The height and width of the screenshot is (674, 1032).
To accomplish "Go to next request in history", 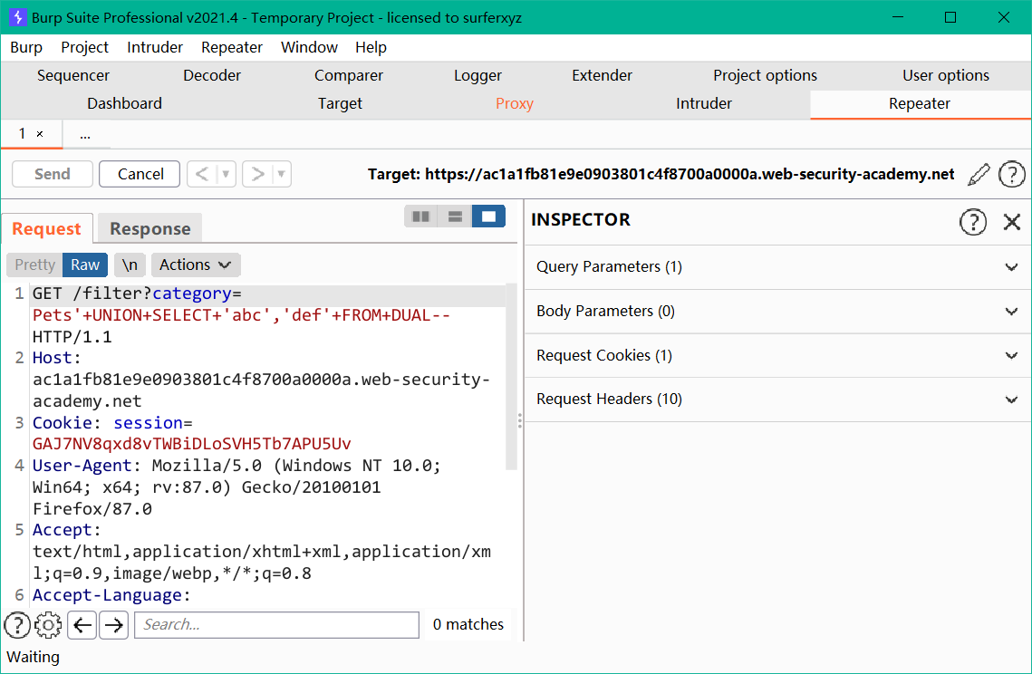I will pyautogui.click(x=257, y=174).
